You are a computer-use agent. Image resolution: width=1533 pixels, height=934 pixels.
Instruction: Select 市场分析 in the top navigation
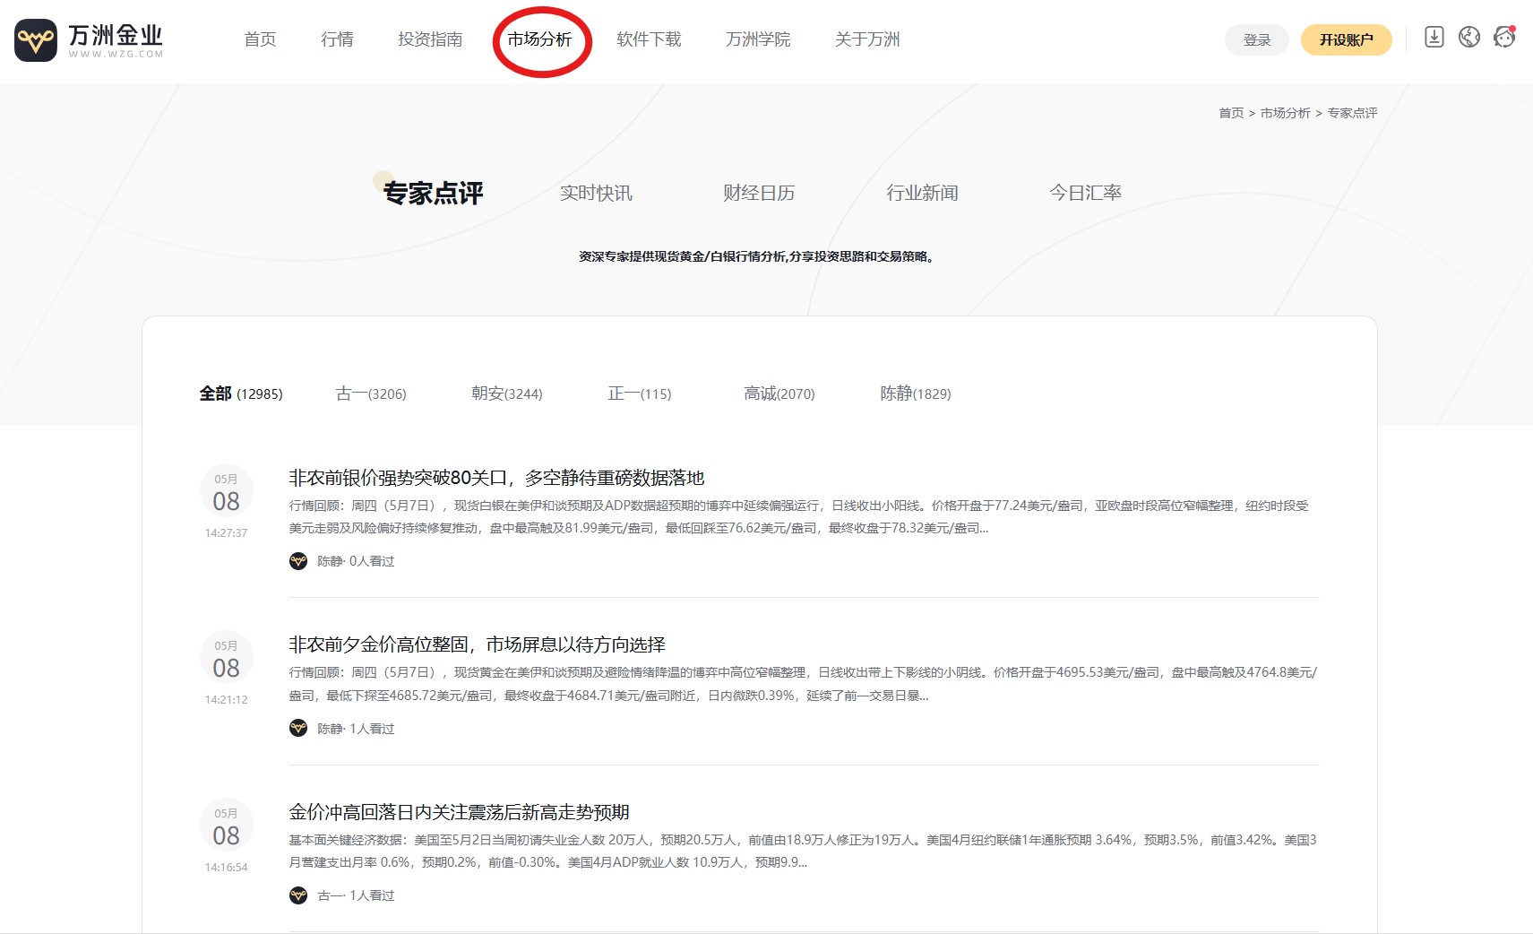tap(539, 39)
